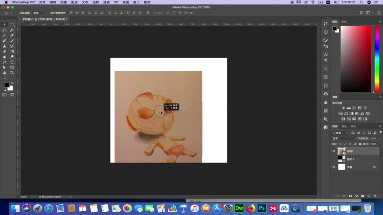Open the Edit Toolbar three-dots button
Image resolution: width=383 pixels, height=215 pixels.
(4, 78)
